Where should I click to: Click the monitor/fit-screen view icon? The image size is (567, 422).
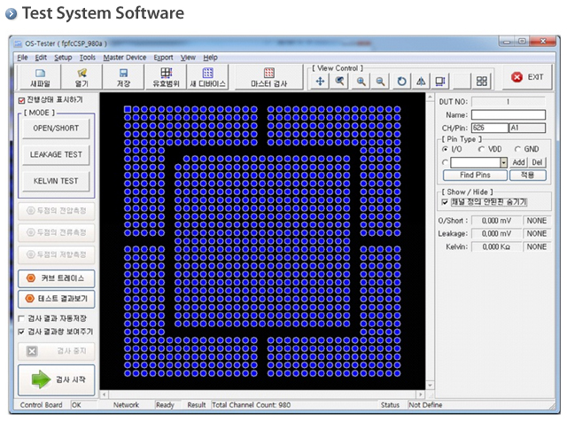click(x=440, y=81)
